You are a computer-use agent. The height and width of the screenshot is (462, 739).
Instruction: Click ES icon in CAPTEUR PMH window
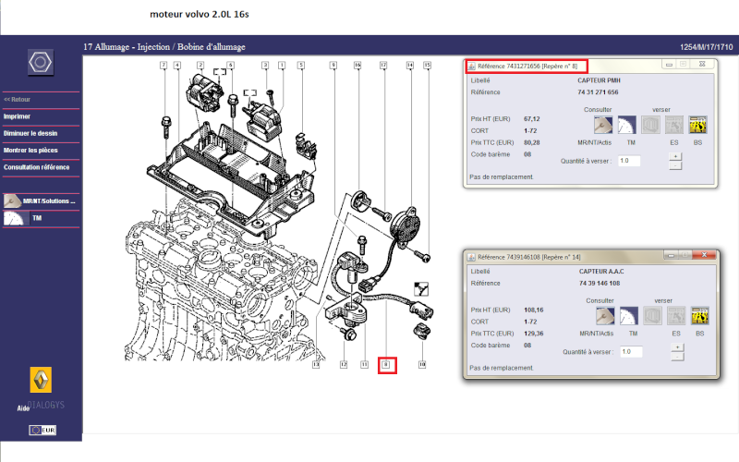[674, 126]
